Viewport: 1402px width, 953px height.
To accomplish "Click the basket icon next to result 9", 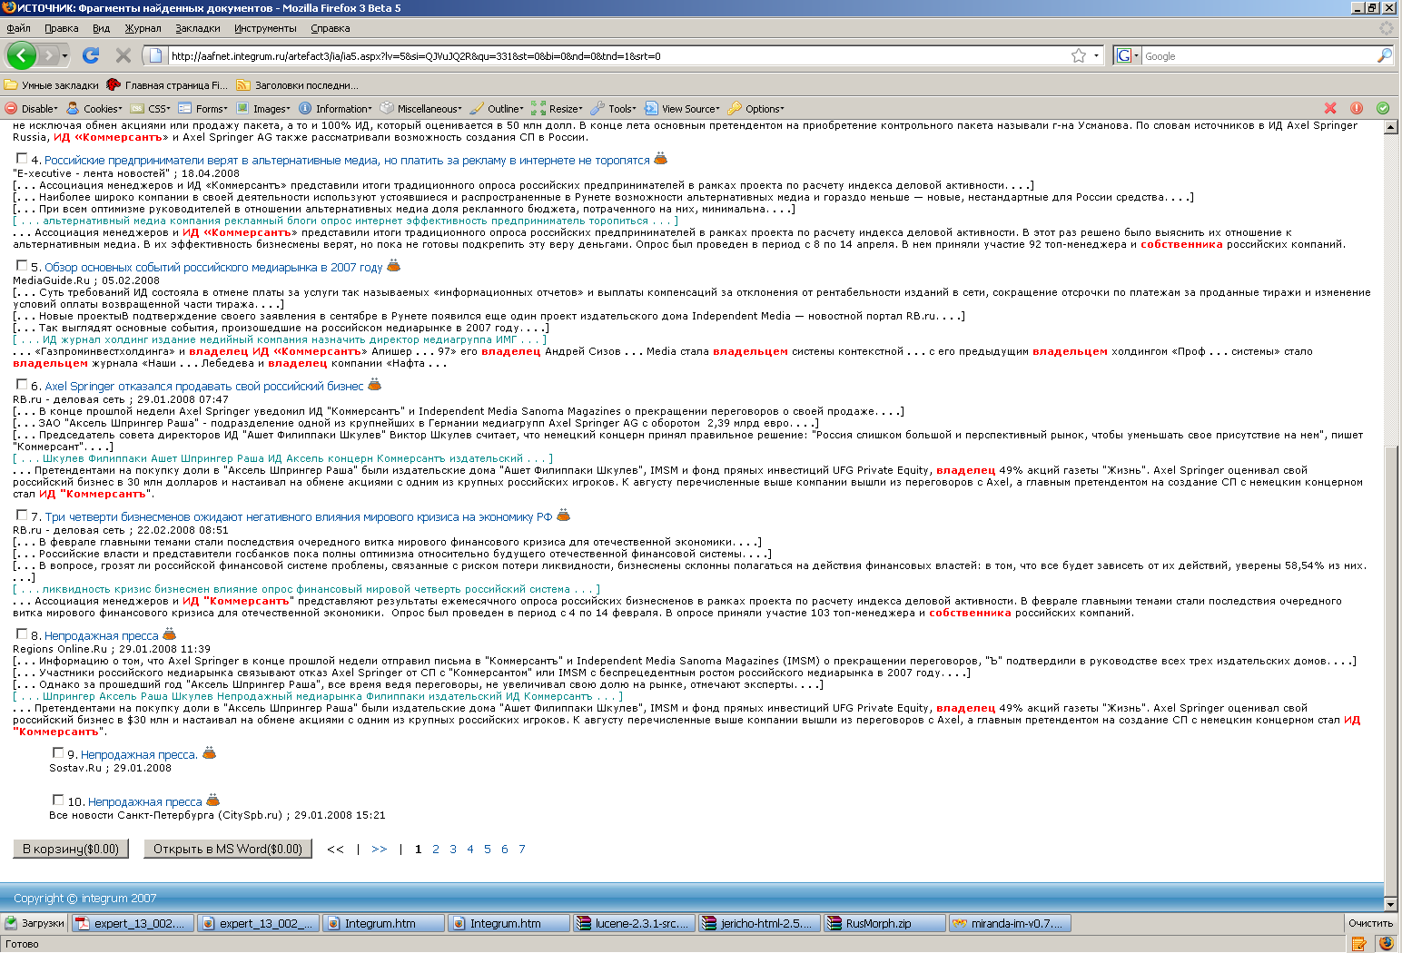I will (x=209, y=753).
